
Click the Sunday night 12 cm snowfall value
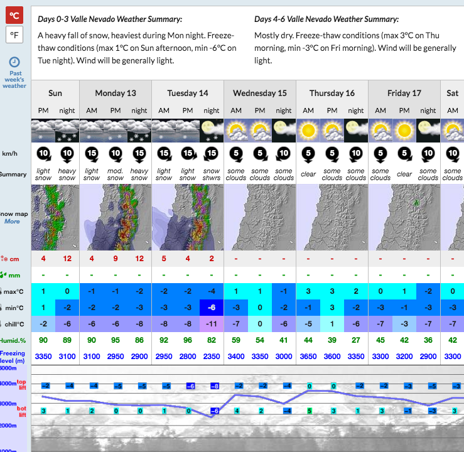(x=67, y=259)
